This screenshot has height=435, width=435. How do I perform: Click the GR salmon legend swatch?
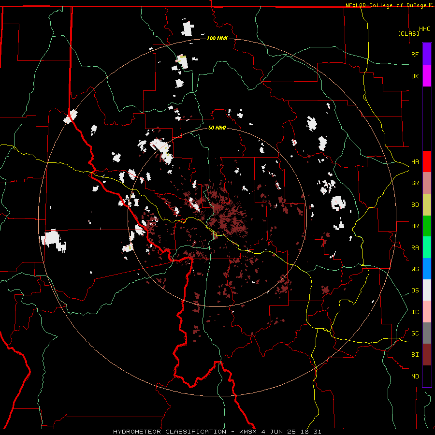[427, 183]
